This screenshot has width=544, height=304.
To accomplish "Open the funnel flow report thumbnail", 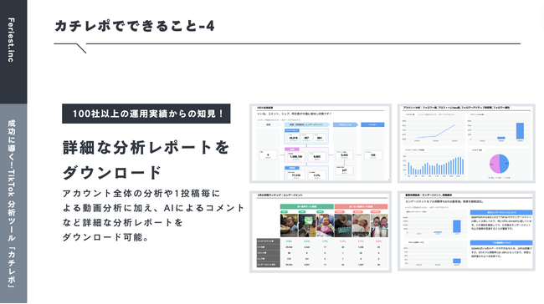I will (x=321, y=144).
